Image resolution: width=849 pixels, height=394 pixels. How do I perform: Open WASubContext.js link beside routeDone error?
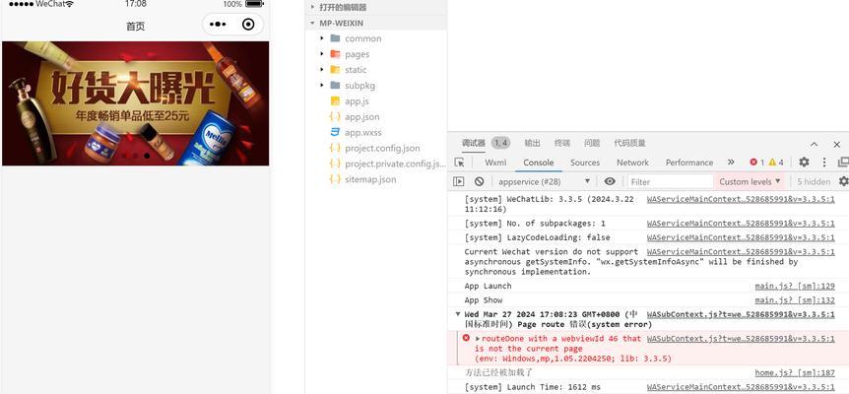pos(741,339)
